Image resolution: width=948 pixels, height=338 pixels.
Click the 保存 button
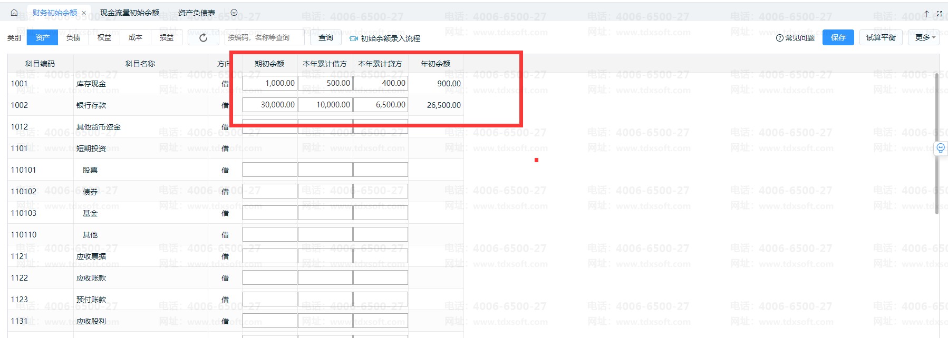(838, 37)
